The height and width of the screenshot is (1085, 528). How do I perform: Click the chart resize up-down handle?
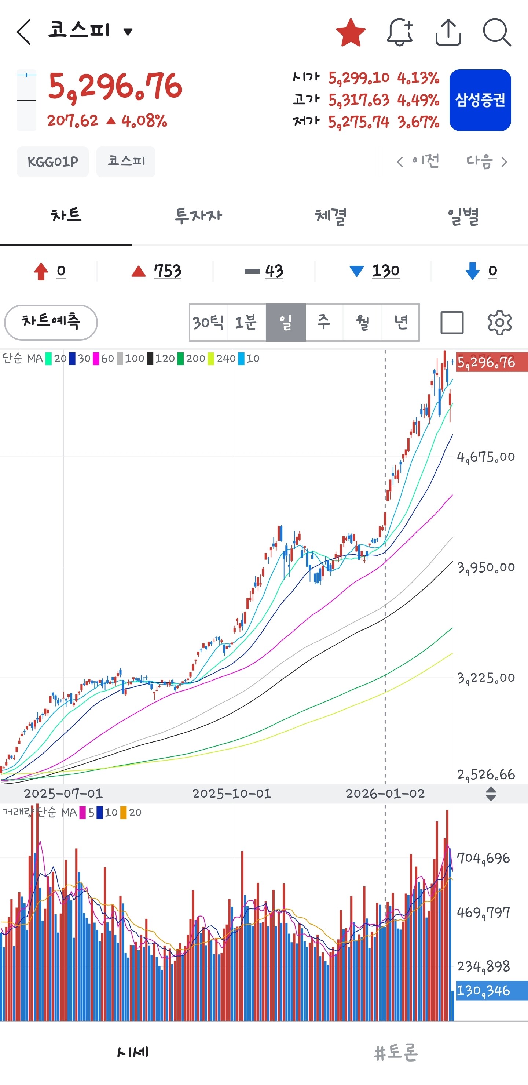(491, 794)
